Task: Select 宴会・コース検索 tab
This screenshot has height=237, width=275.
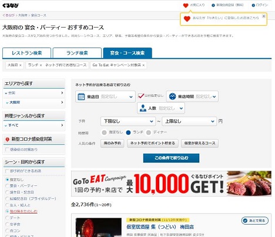Action: 128,53
